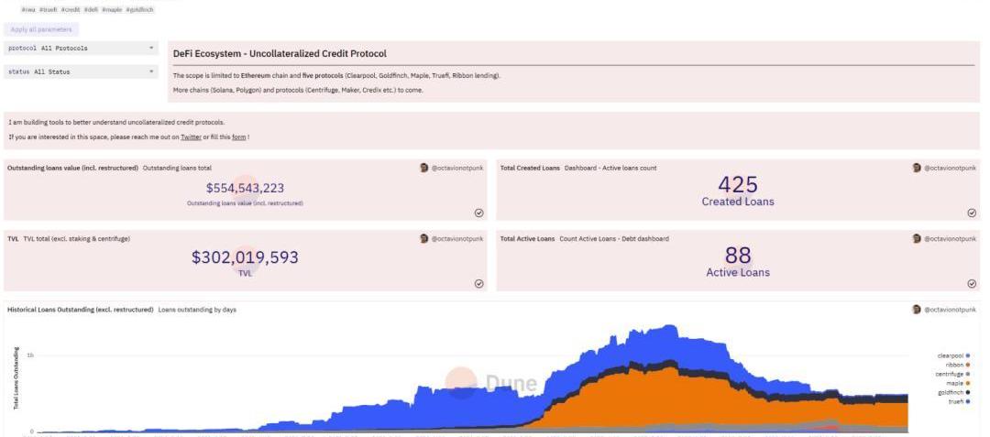990x437 pixels.
Task: Click author avatar in Total Created Loans panel
Action: 917,169
